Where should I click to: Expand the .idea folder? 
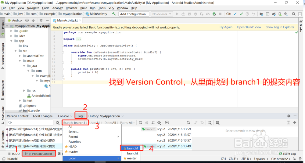click(11, 36)
